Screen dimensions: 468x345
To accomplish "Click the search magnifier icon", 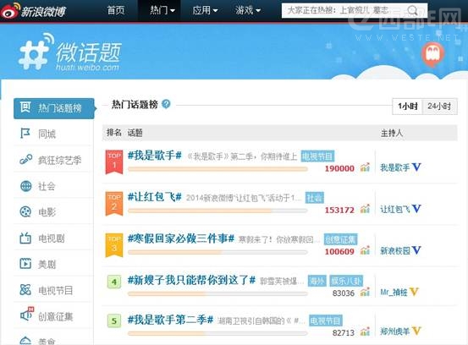I will [412, 11].
